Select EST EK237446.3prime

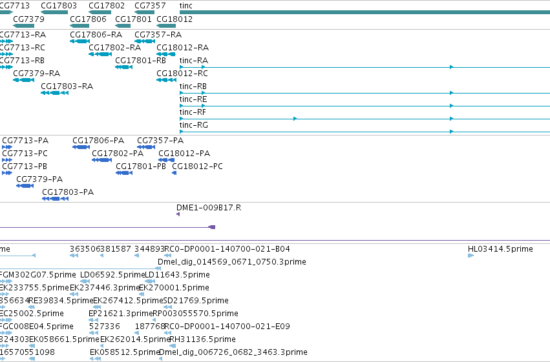click(x=105, y=288)
